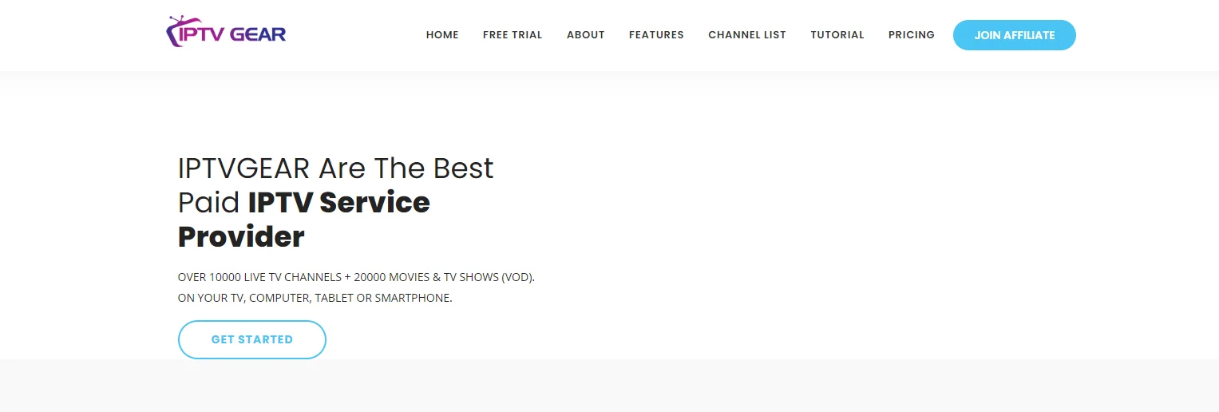Click the GET STARTED outlined button

click(251, 339)
